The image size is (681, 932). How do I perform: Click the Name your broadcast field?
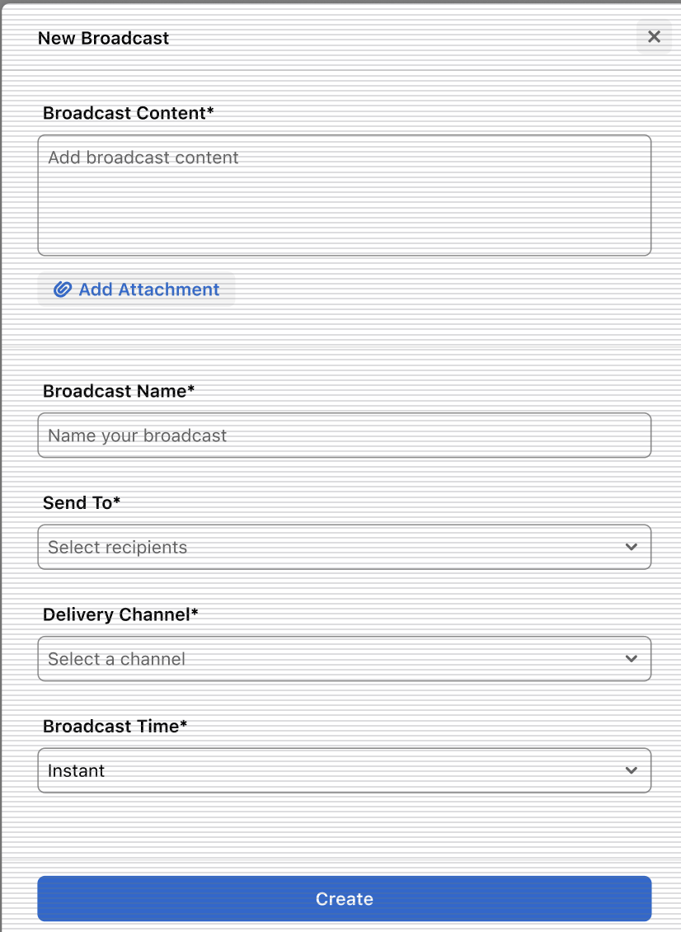coord(344,435)
